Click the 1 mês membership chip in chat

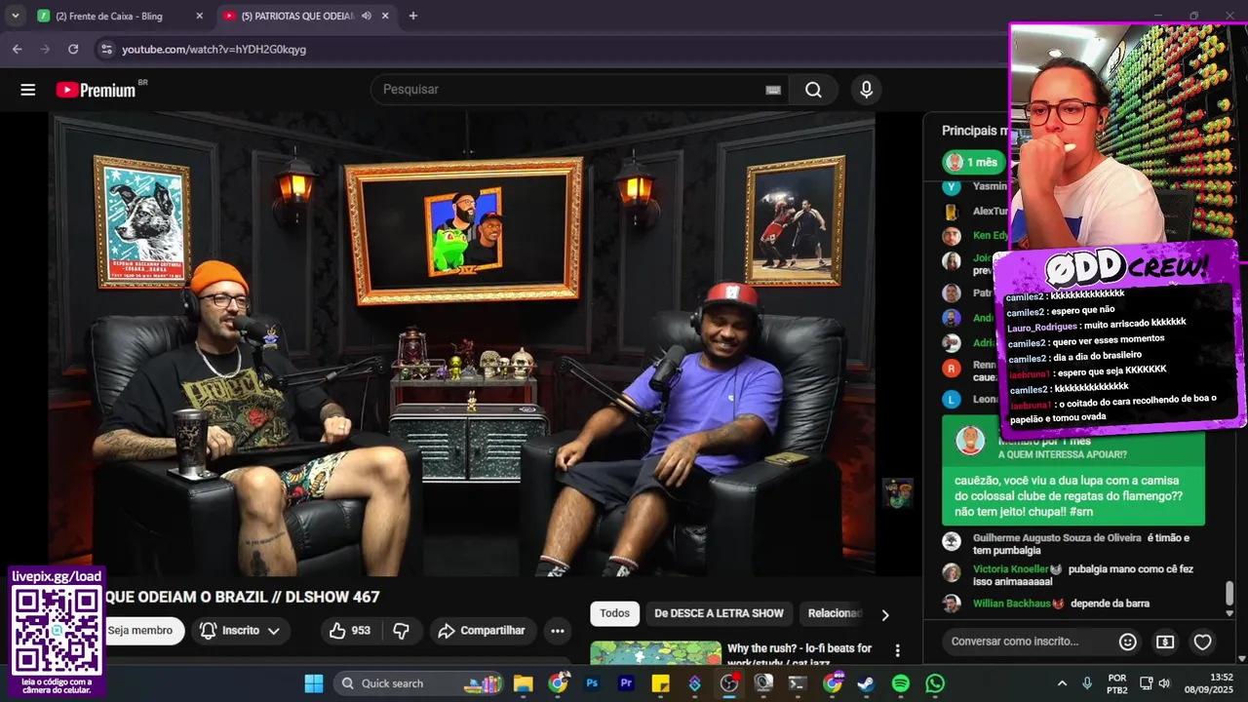[972, 162]
